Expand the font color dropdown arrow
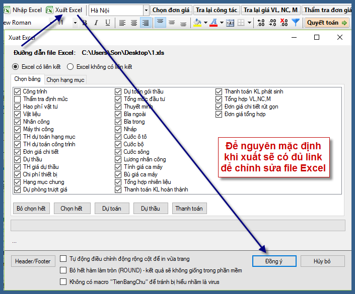The width and height of the screenshot is (355, 294). [x=222, y=23]
